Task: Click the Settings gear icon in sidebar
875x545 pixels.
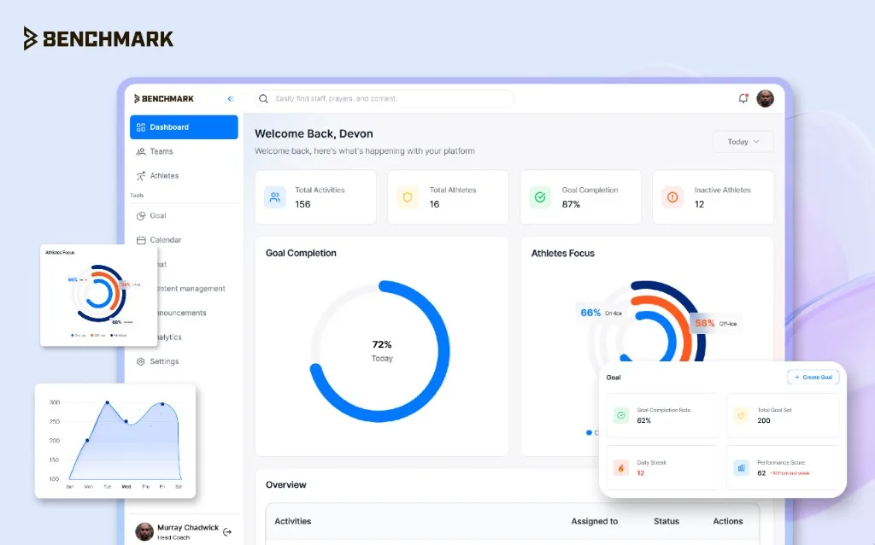Action: pos(141,361)
